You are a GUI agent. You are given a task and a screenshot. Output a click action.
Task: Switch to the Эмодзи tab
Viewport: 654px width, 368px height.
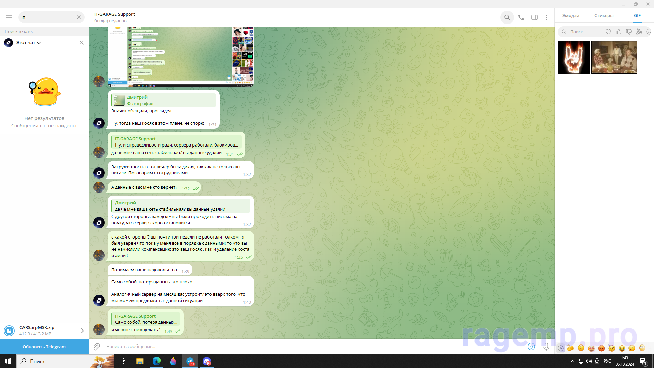tap(571, 16)
